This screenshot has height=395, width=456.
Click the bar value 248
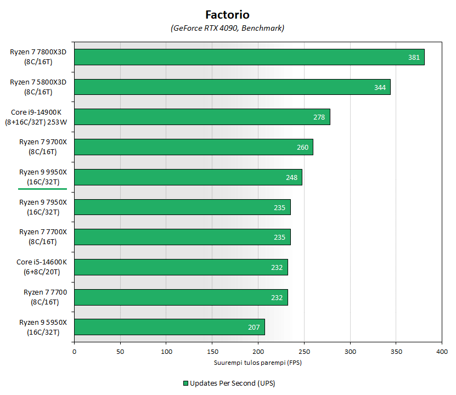(x=291, y=178)
